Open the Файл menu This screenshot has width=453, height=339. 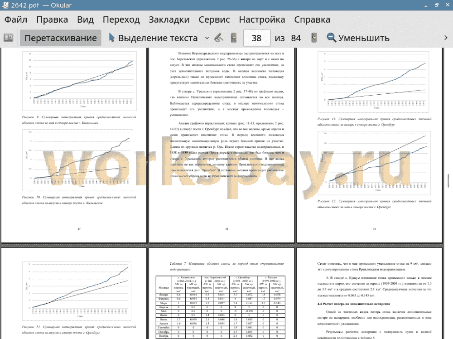tap(16, 19)
